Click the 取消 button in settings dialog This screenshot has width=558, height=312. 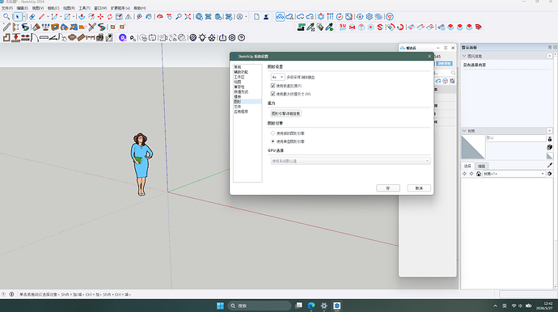click(419, 188)
